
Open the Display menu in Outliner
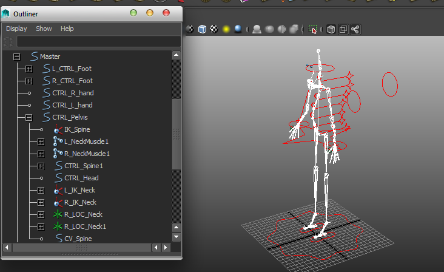16,29
